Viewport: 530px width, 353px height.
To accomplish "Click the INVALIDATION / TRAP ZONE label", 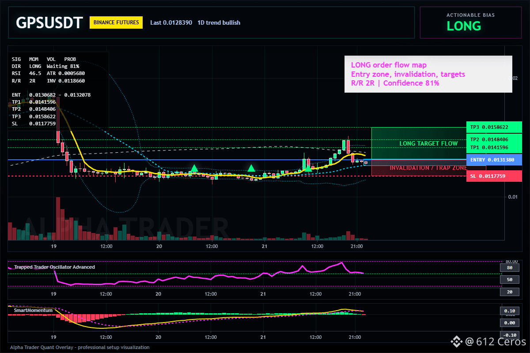I will point(428,168).
